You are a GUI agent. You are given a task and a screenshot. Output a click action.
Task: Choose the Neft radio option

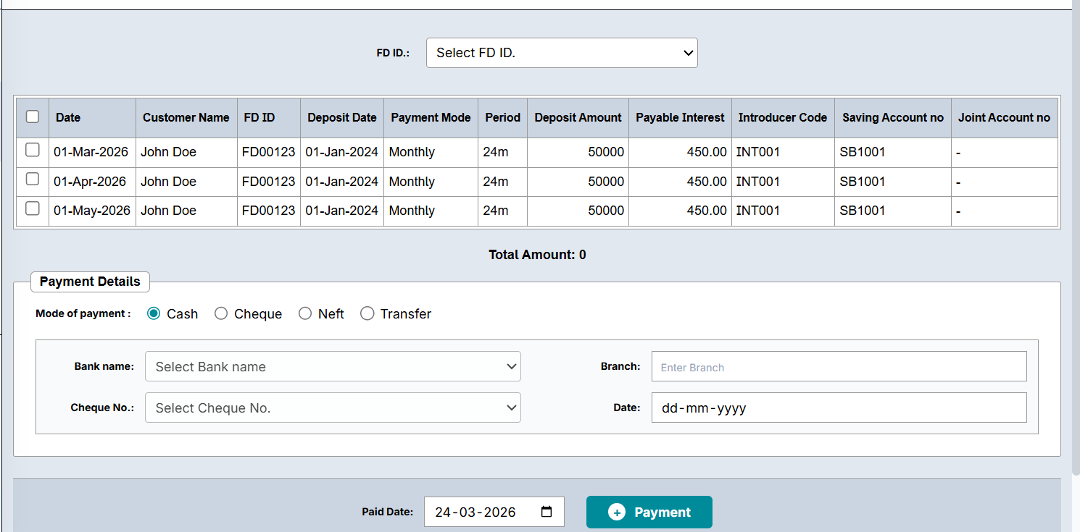tap(305, 313)
